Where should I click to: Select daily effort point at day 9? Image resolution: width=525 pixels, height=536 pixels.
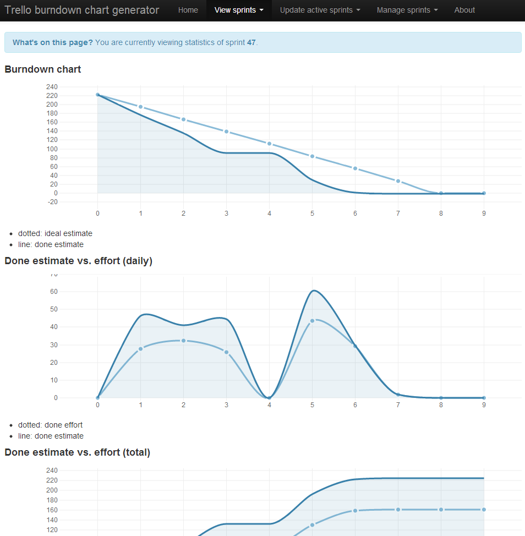(484, 398)
